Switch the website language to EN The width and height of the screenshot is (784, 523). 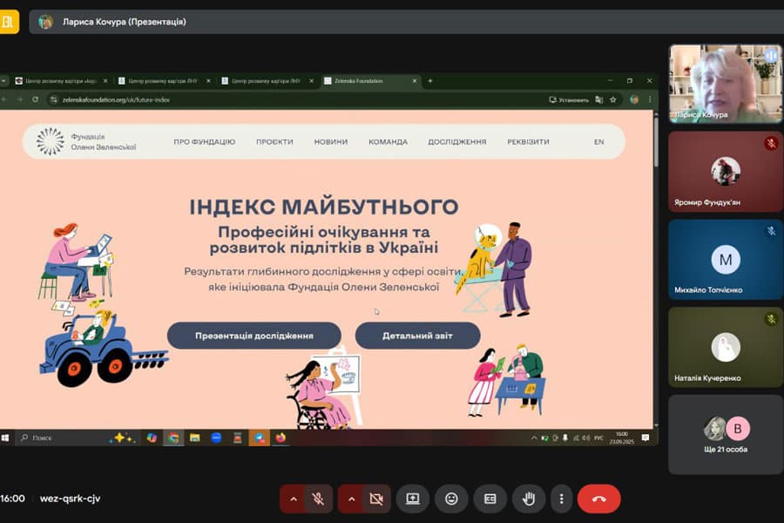[x=599, y=142]
